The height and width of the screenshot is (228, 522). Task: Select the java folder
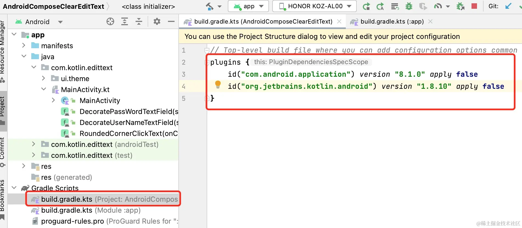click(x=48, y=57)
